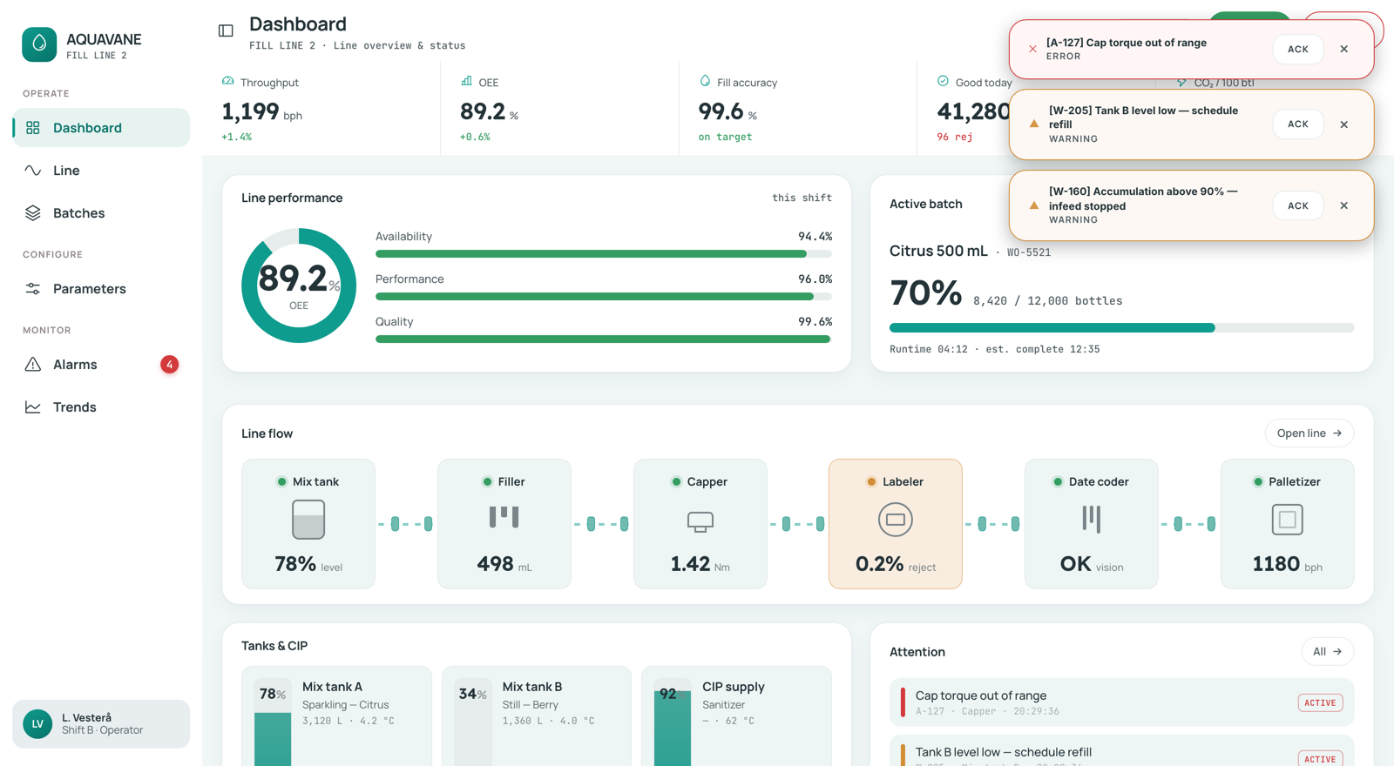
Task: Click the Filler nozzle icon
Action: pyautogui.click(x=504, y=517)
